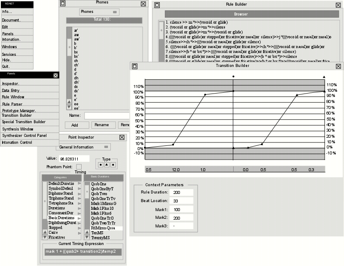This screenshot has width=344, height=266.
Task: Open the Phones popup selector
Action: point(99,12)
